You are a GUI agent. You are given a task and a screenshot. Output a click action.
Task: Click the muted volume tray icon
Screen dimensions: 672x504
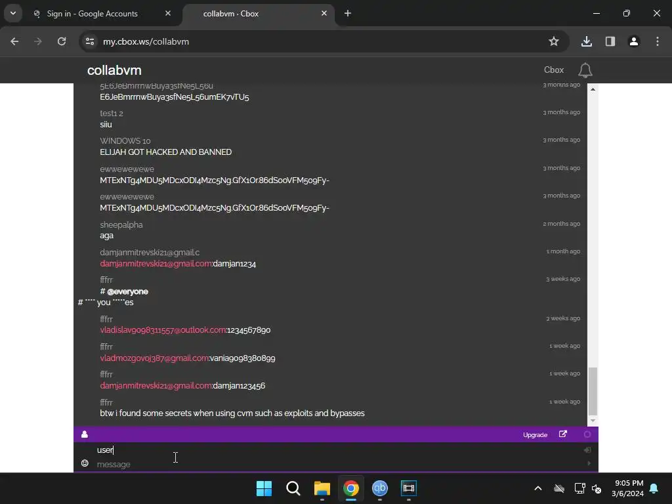point(596,488)
